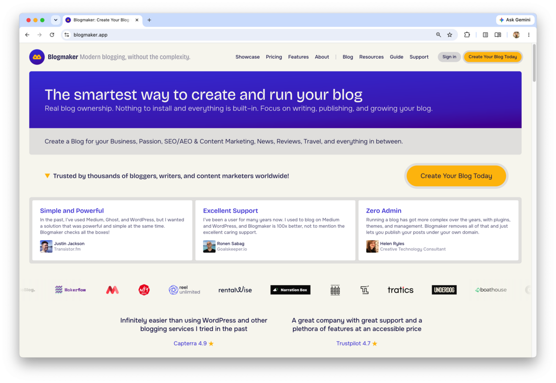Viewport: 556px width, 383px height.
Task: Click the orange triangle before Trusted by thousands
Action: (x=47, y=176)
